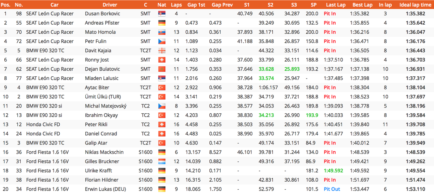Click best lap 1:38.523 for Ümit Ülkü
Screen dimensions: 434x194
point(359,97)
